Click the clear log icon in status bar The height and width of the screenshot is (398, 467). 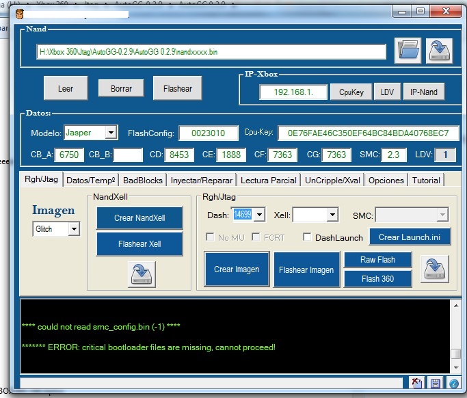coord(416,383)
